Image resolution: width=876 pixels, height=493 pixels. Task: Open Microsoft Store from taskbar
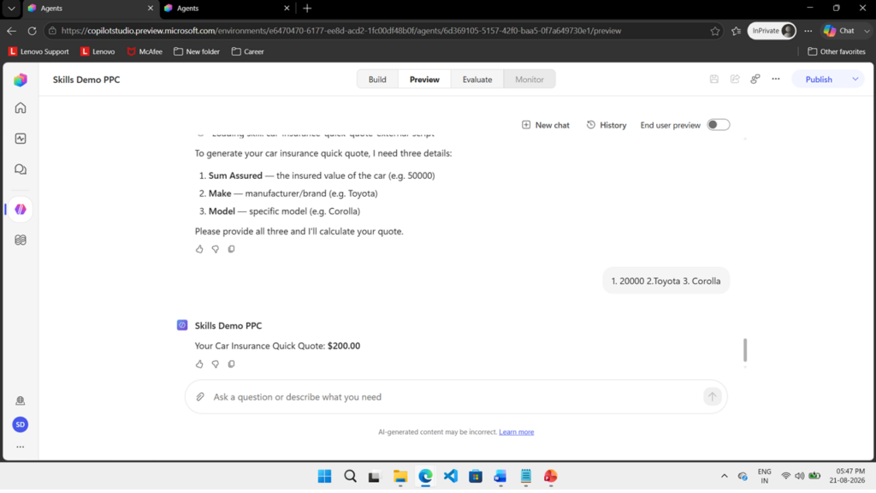pyautogui.click(x=476, y=476)
